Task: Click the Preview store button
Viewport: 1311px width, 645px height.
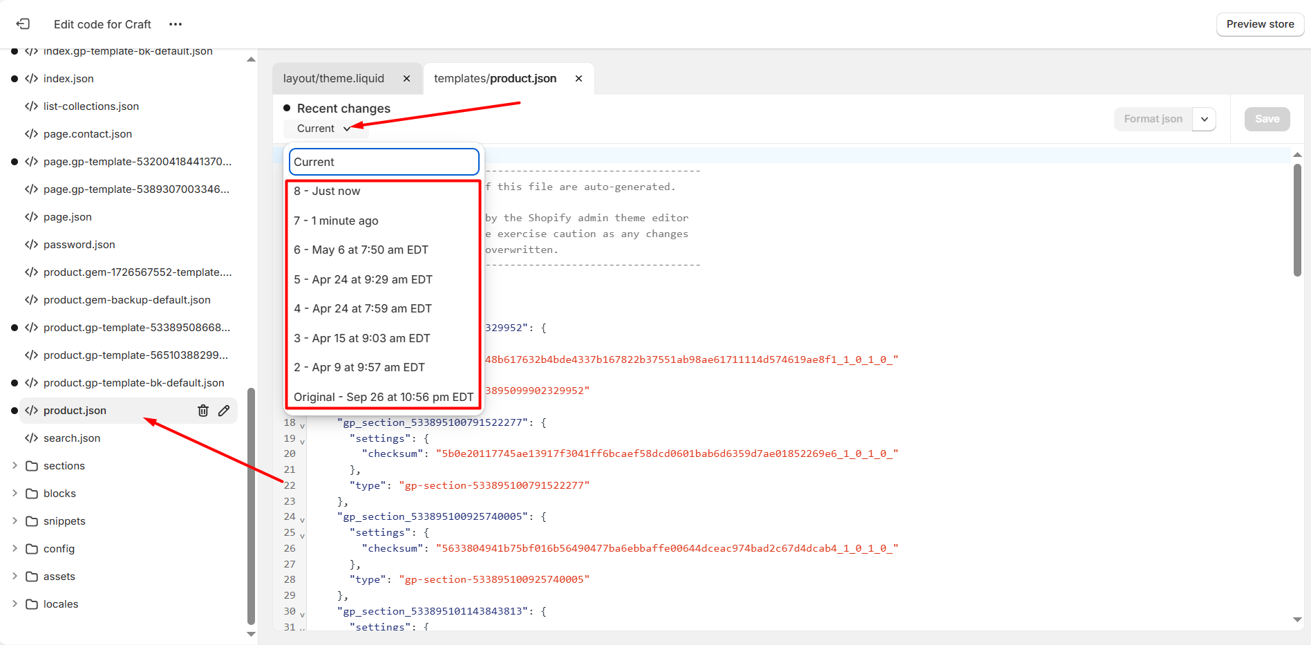Action: tap(1260, 24)
